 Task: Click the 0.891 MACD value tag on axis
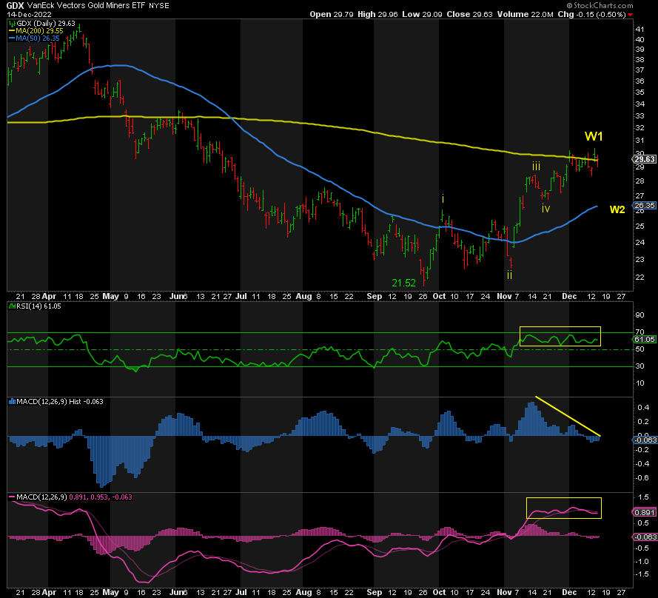tap(644, 512)
